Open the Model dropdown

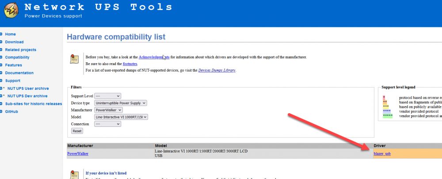pos(121,117)
